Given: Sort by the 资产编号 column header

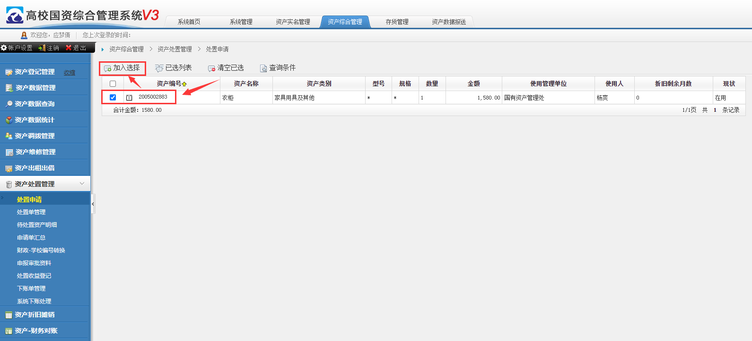Looking at the screenshot, I should [x=169, y=83].
